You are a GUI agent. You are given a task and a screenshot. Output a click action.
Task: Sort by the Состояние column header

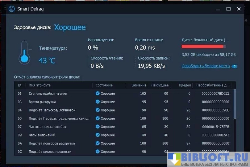[x=104, y=85]
